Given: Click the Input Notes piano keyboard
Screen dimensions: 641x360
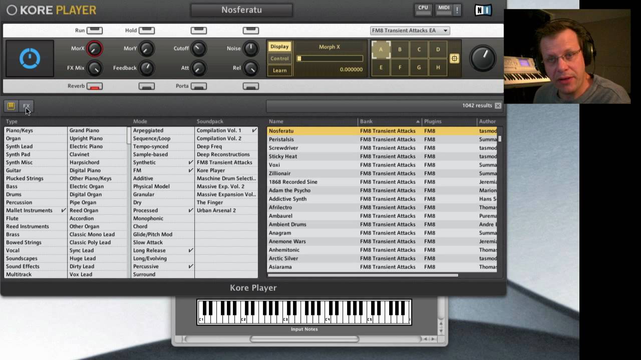Looking at the screenshot, I should [x=304, y=312].
